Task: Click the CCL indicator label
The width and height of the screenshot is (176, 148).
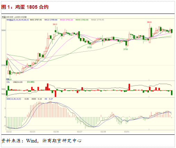Action: [x=8, y=82]
